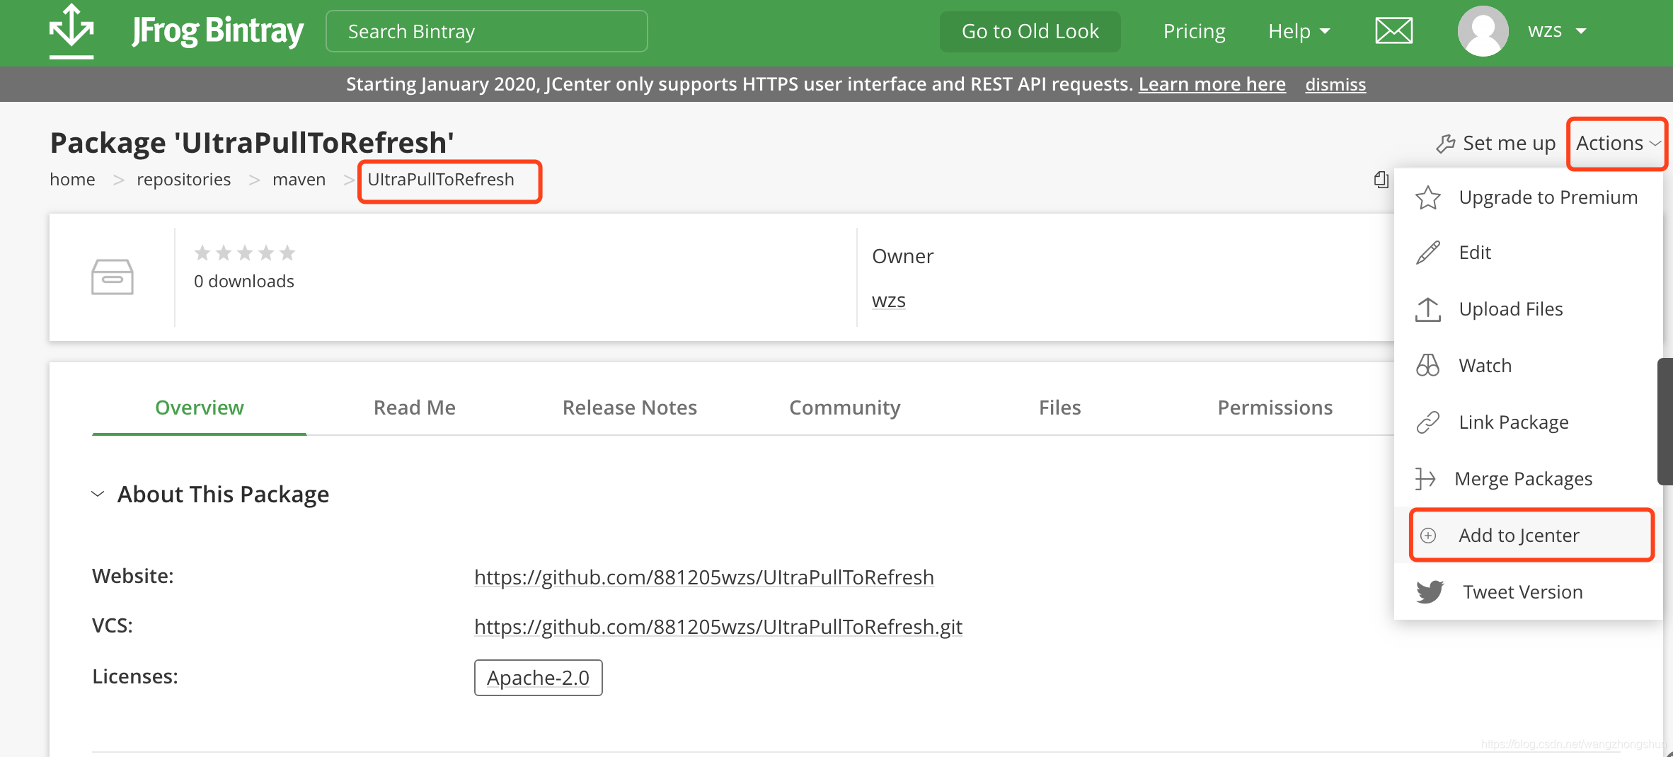Screen dimensions: 1673x757
Task: Click the Upload Files arrow icon
Action: tap(1428, 309)
